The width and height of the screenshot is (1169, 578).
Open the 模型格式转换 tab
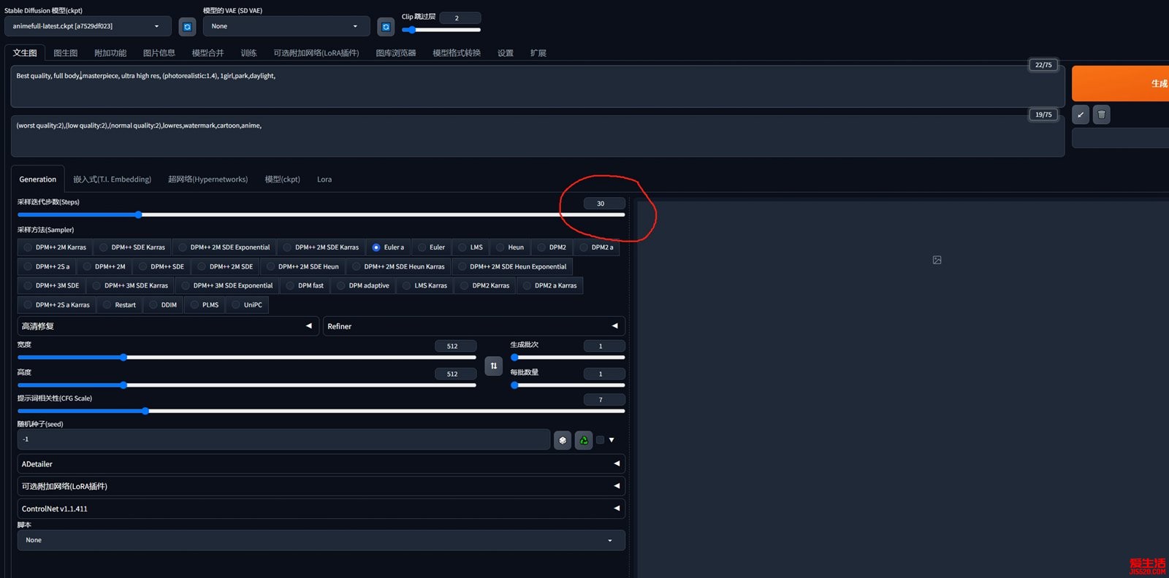tap(457, 53)
